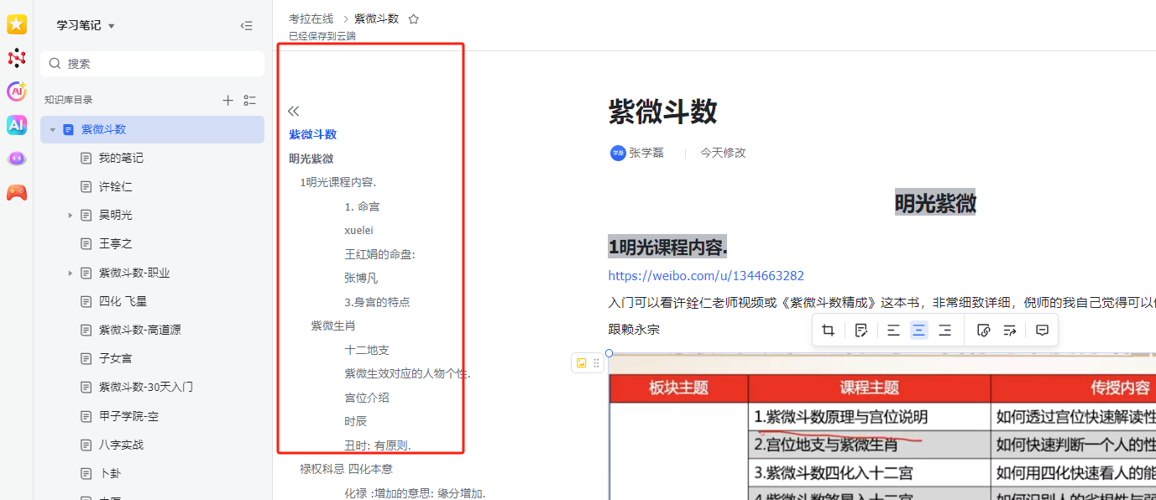Jump to the 十二地支 outline entry

coord(367,350)
